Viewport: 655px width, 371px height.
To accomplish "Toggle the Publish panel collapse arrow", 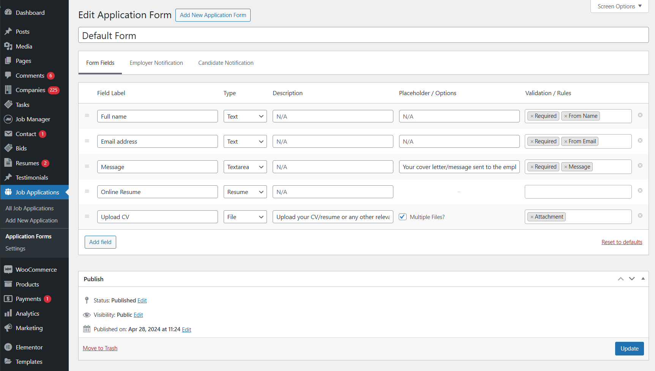I will tap(643, 279).
